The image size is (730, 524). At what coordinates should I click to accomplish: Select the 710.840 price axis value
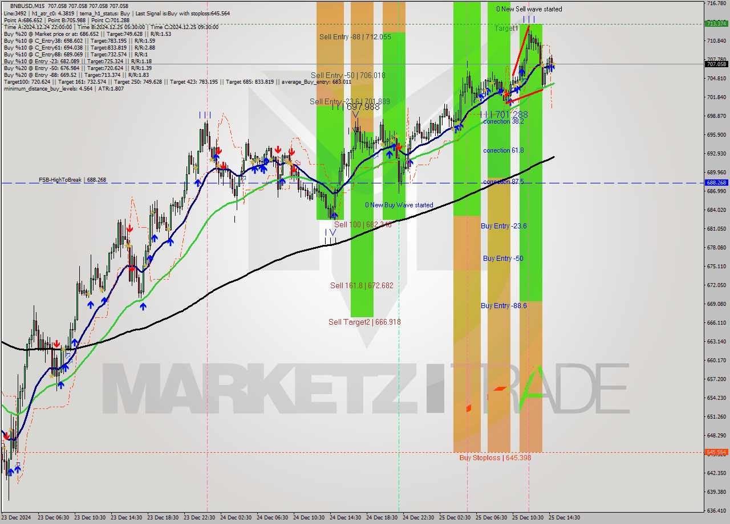click(x=716, y=41)
